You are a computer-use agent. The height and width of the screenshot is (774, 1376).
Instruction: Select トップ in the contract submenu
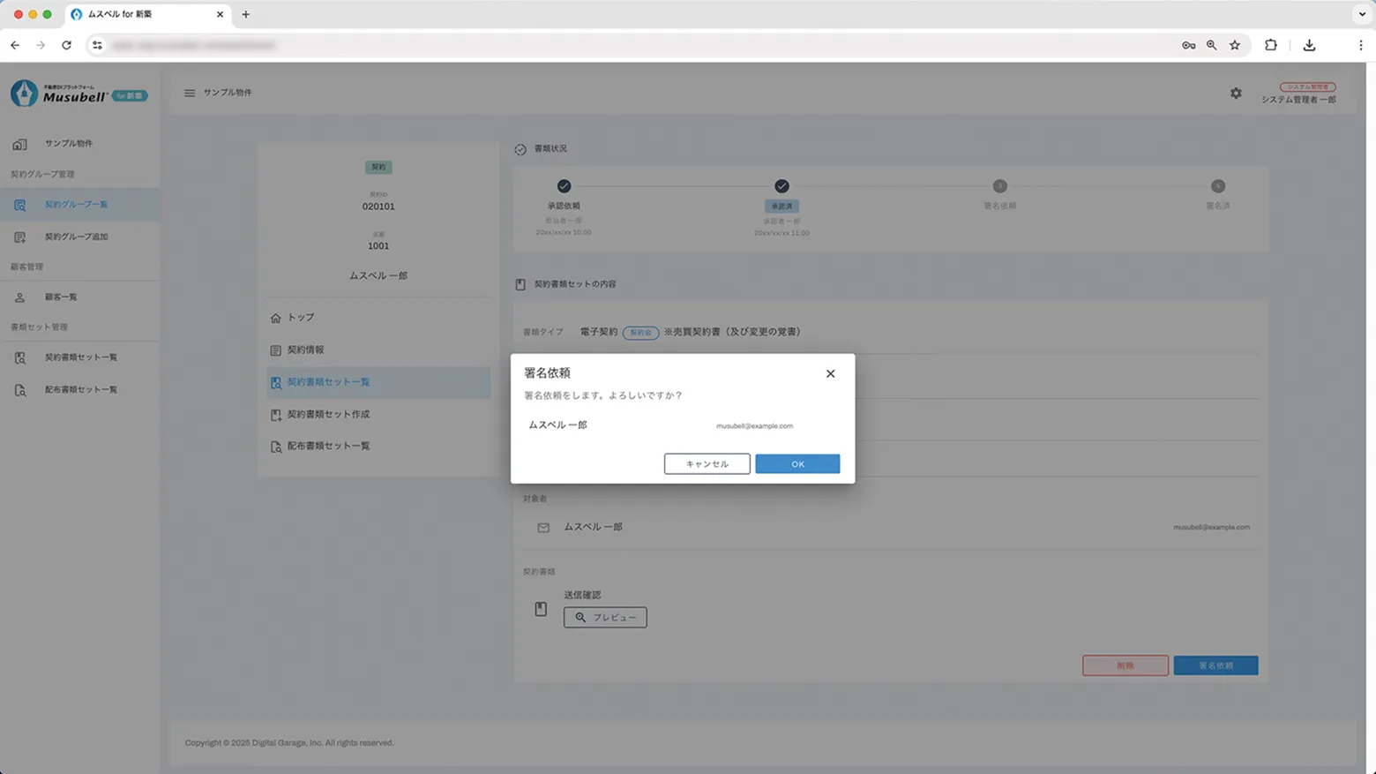301,318
